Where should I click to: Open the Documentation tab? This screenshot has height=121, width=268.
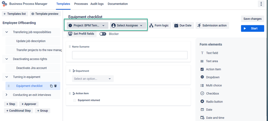pos(118,4)
